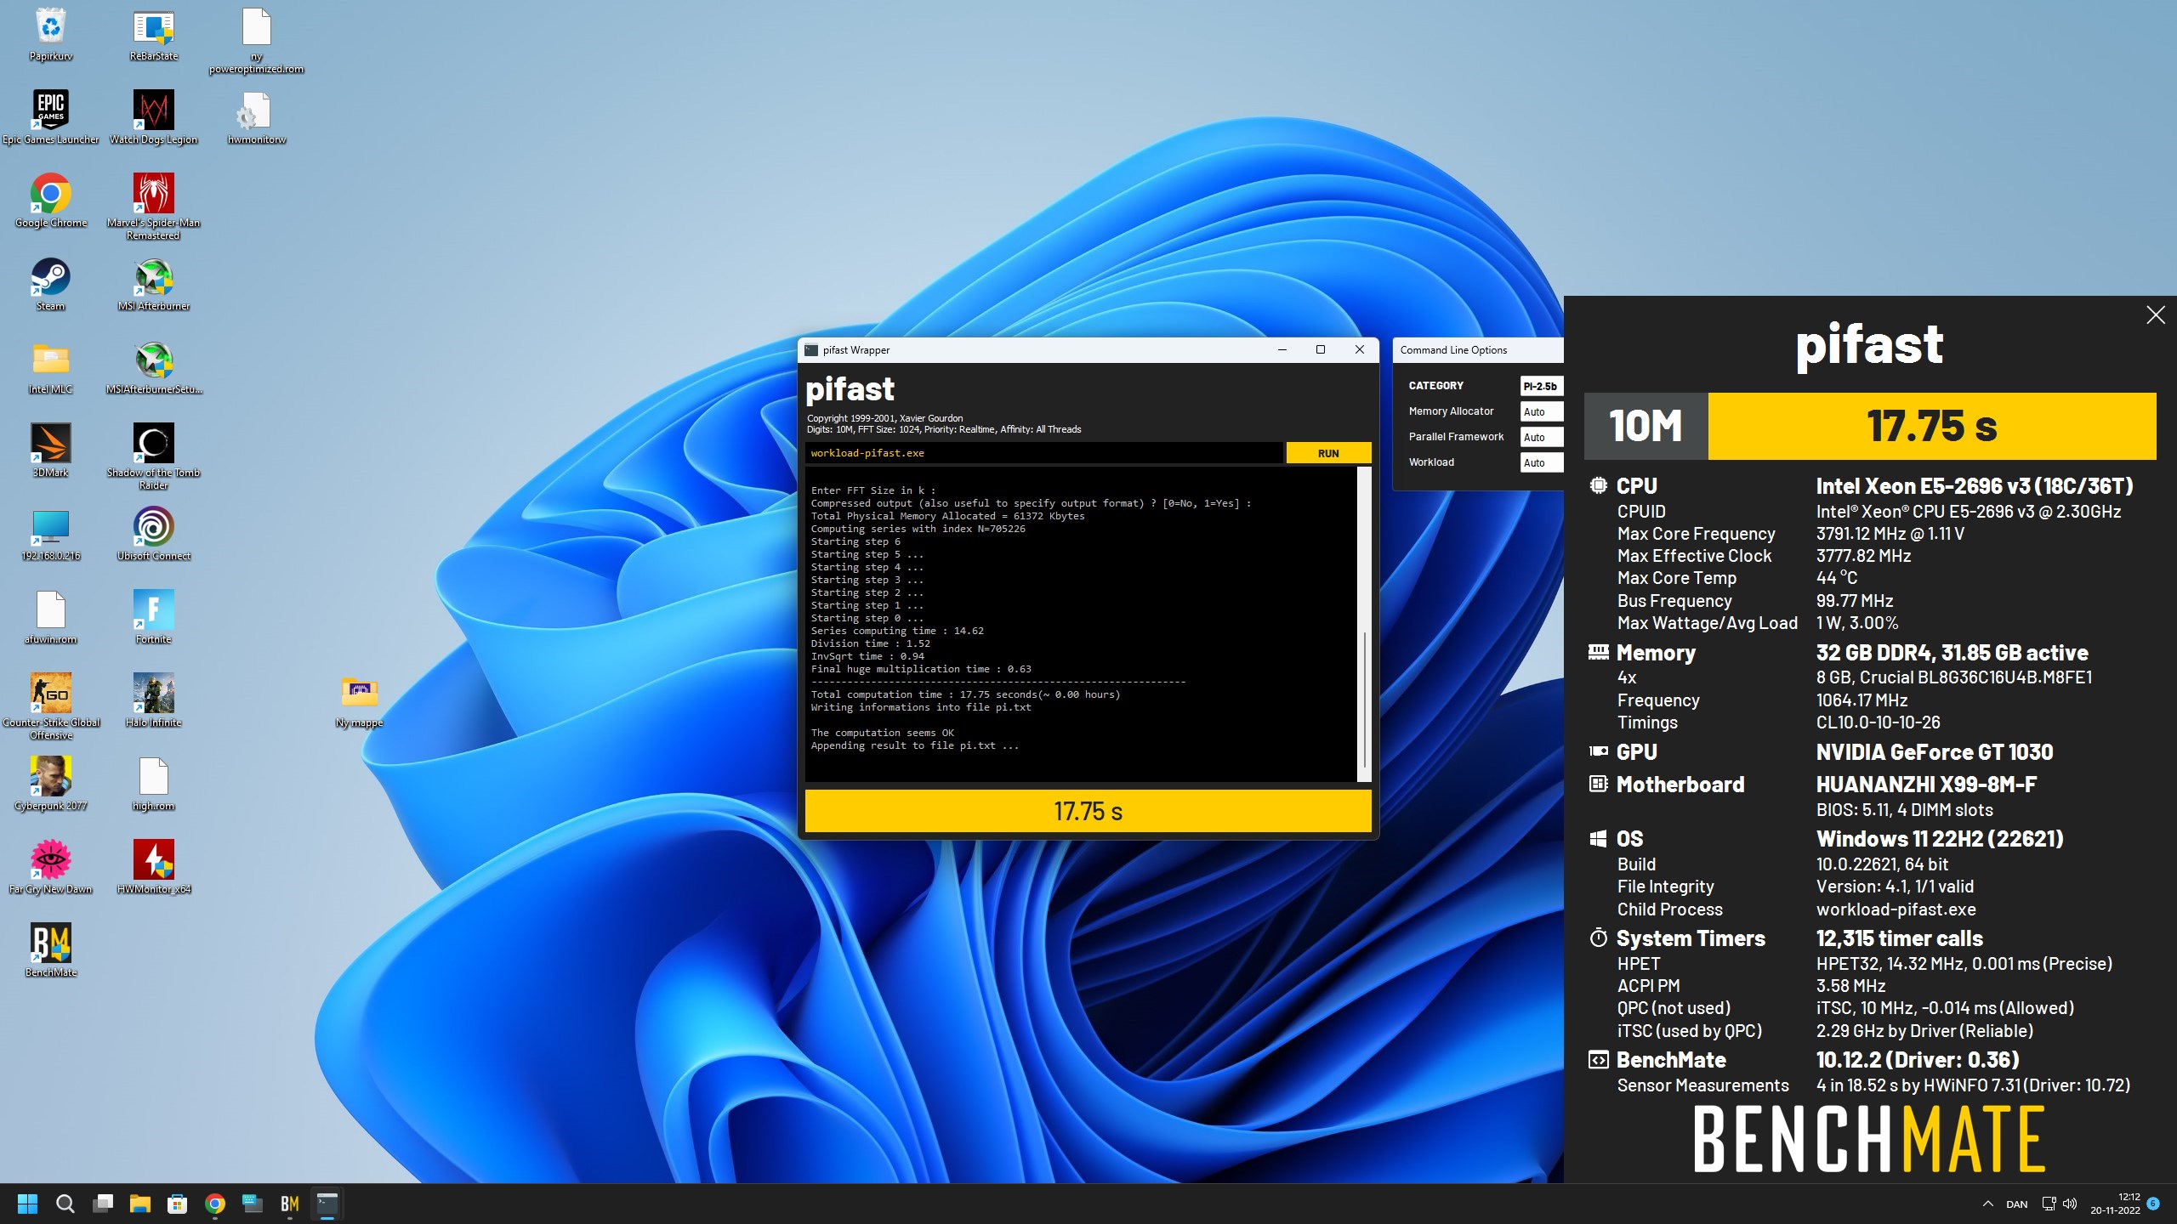Select the Ny mappe folder
The image size is (2177, 1224).
(x=359, y=702)
